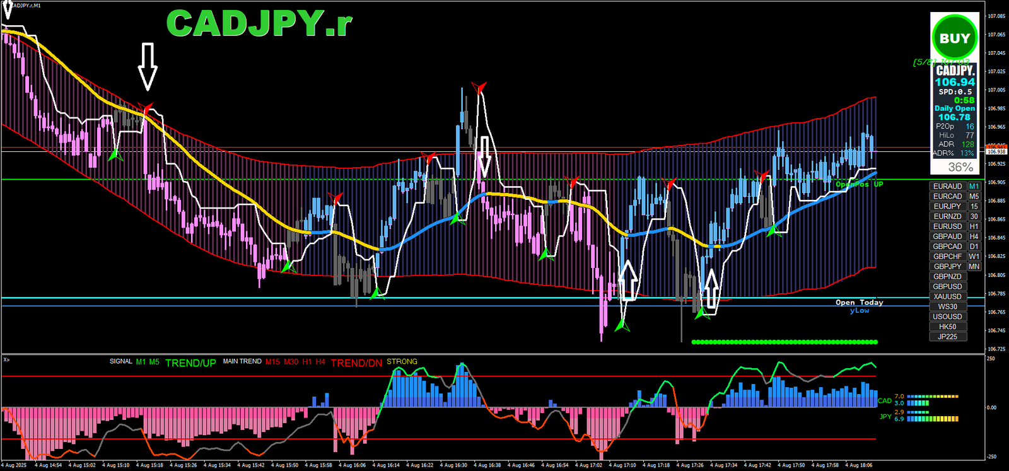
Task: Switch chart symbol to XAUUSD
Action: 947,296
